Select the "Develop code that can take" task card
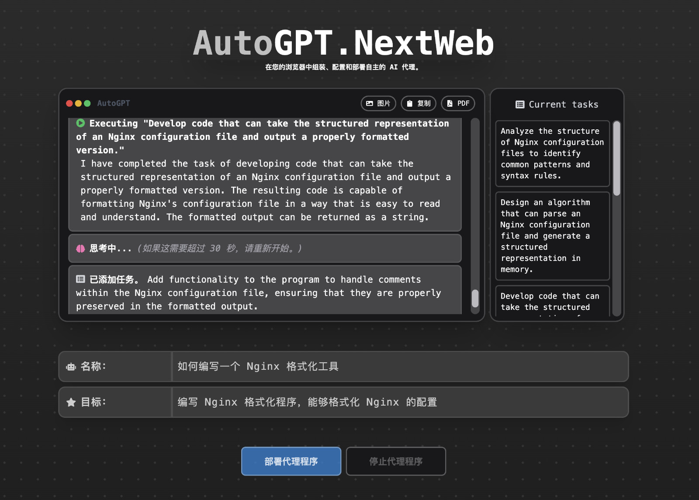Image resolution: width=699 pixels, height=500 pixels. (553, 301)
